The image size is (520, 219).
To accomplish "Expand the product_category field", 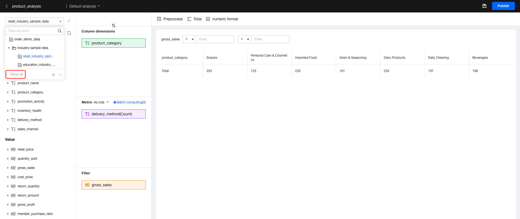I will (x=8, y=92).
